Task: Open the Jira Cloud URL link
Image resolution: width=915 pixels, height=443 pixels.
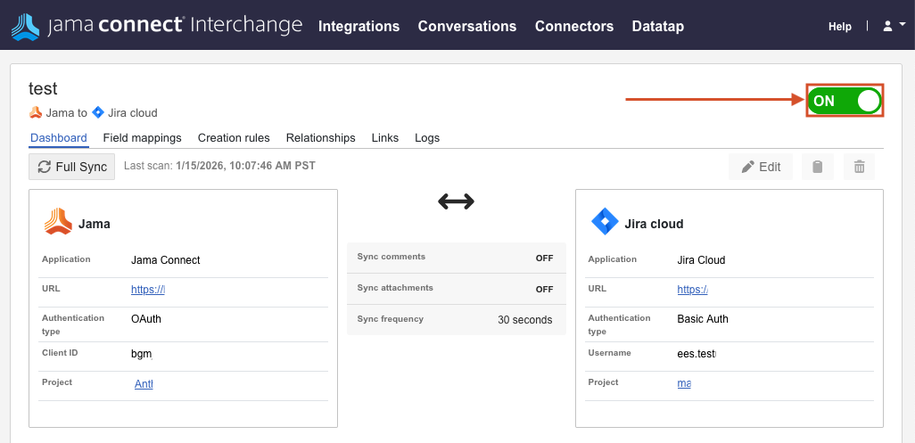Action: coord(693,290)
